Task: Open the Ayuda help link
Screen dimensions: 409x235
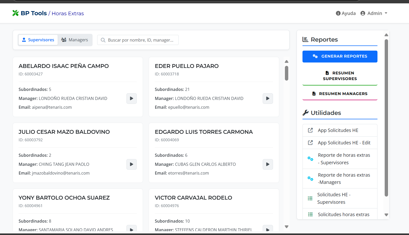Action: coord(346,13)
